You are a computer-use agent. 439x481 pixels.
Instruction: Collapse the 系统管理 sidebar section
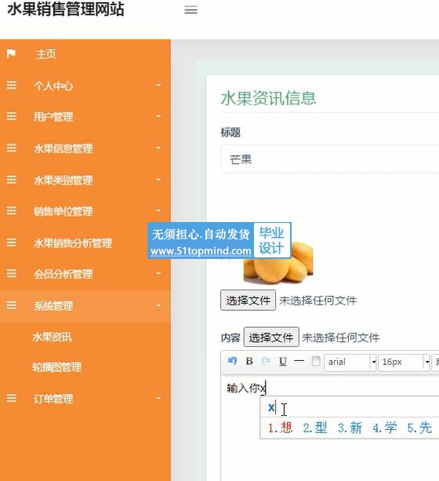pyautogui.click(x=85, y=306)
